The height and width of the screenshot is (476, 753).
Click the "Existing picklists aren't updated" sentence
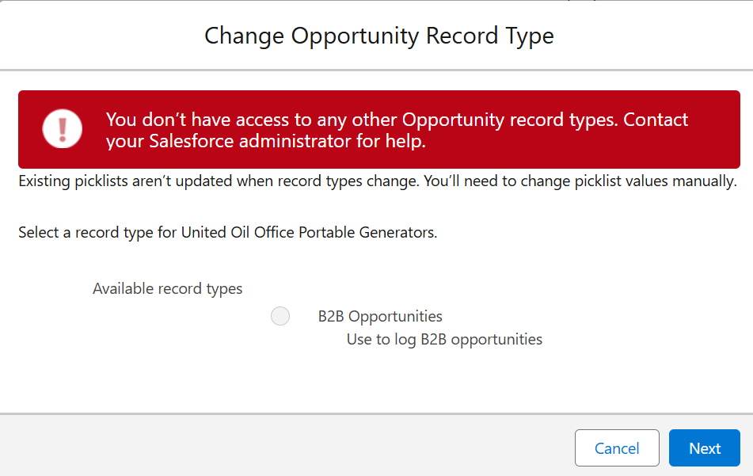(x=218, y=181)
